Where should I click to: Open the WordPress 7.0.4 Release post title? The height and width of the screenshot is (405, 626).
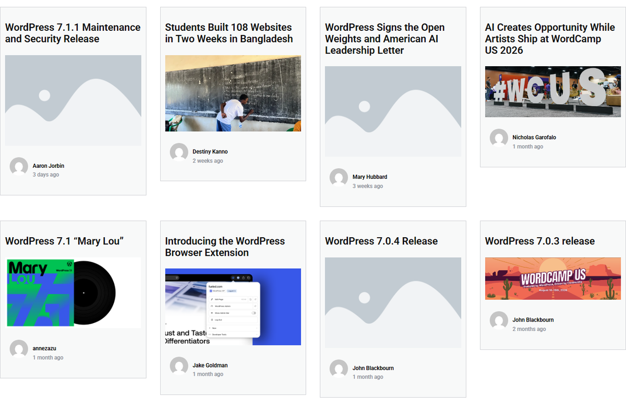click(x=381, y=241)
